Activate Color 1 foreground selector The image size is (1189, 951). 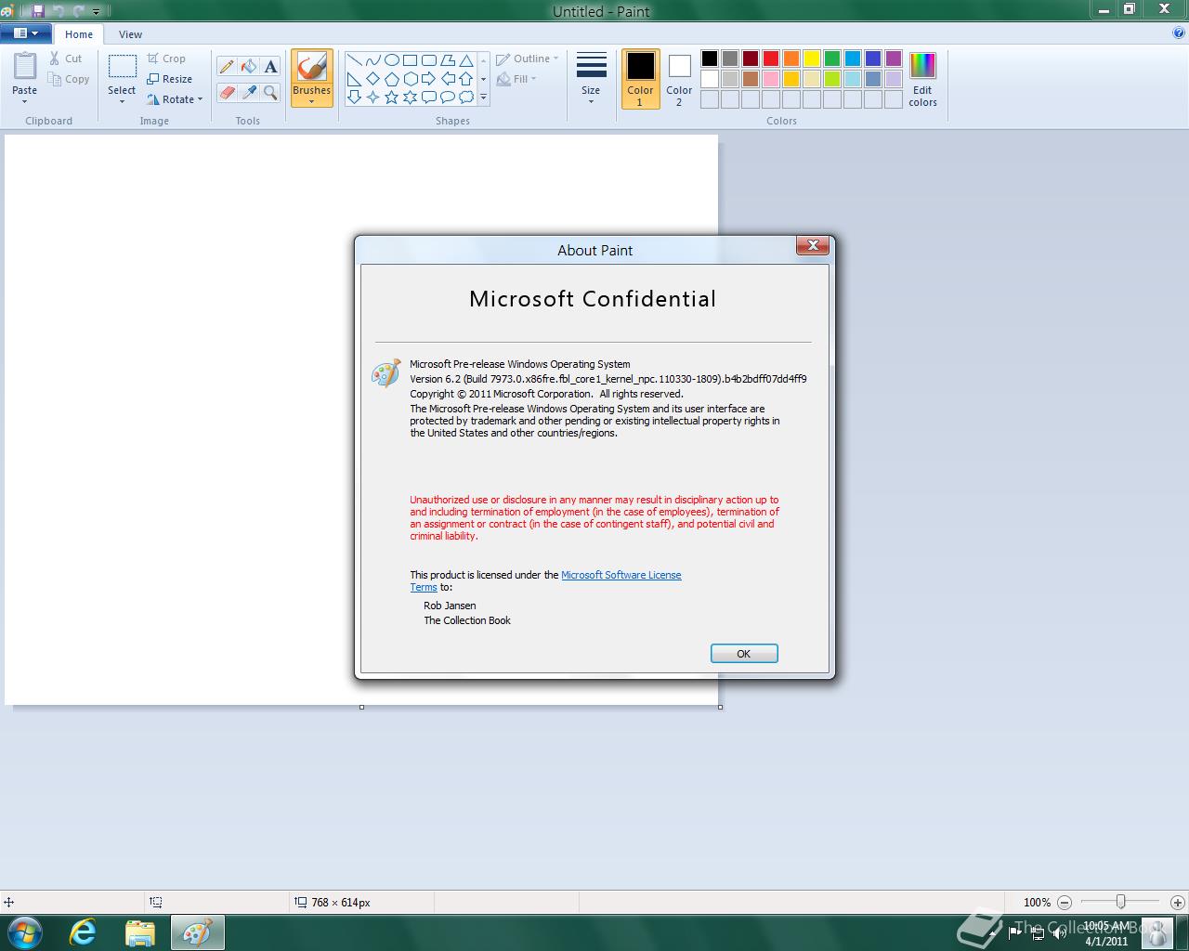(x=640, y=79)
